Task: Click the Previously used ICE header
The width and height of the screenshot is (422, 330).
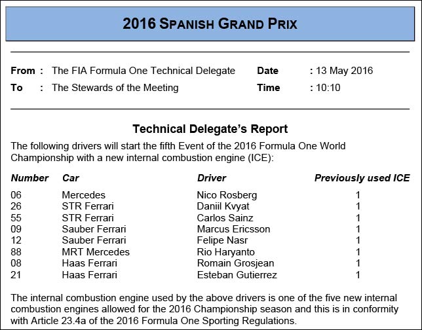Action: [x=362, y=177]
